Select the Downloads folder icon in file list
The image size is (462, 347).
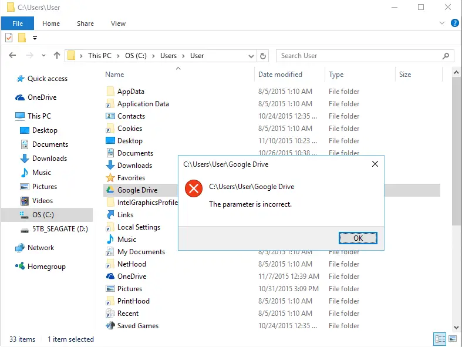110,165
